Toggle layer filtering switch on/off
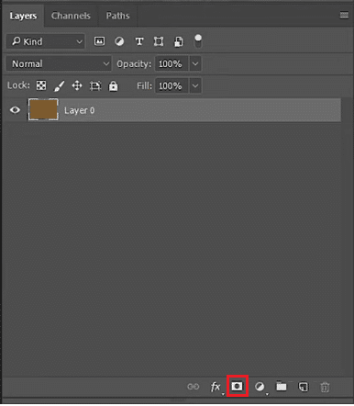 pyautogui.click(x=198, y=41)
